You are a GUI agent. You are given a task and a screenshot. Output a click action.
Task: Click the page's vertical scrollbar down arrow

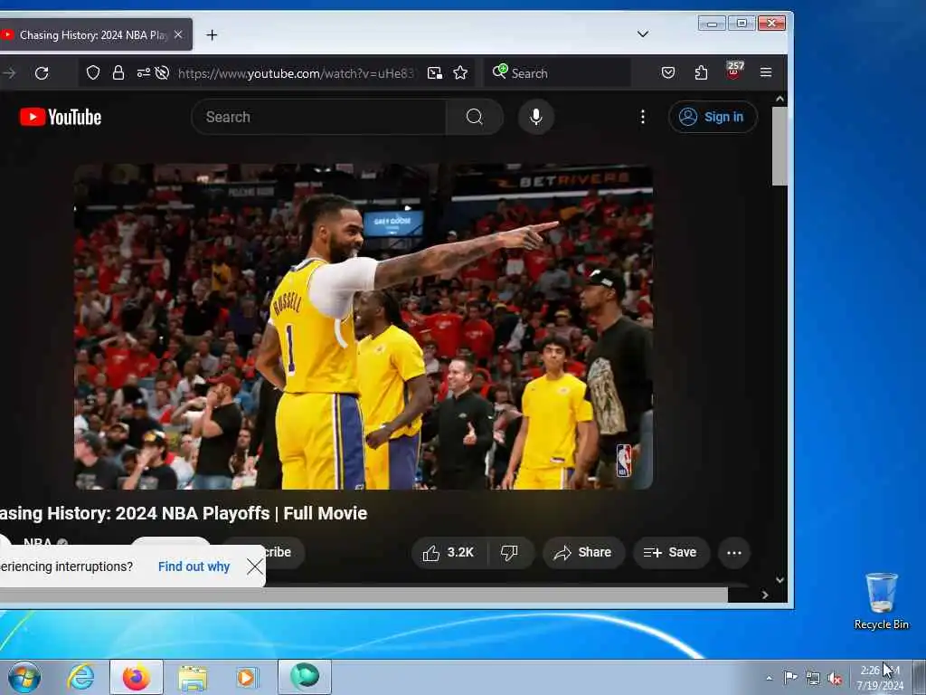click(x=780, y=580)
